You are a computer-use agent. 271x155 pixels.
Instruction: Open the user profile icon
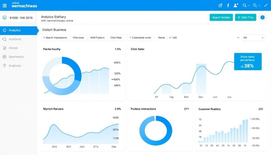click(x=235, y=5)
